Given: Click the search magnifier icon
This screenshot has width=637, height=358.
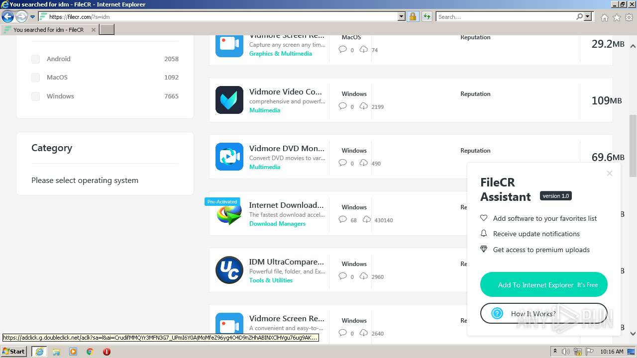Looking at the screenshot, I should pyautogui.click(x=579, y=16).
